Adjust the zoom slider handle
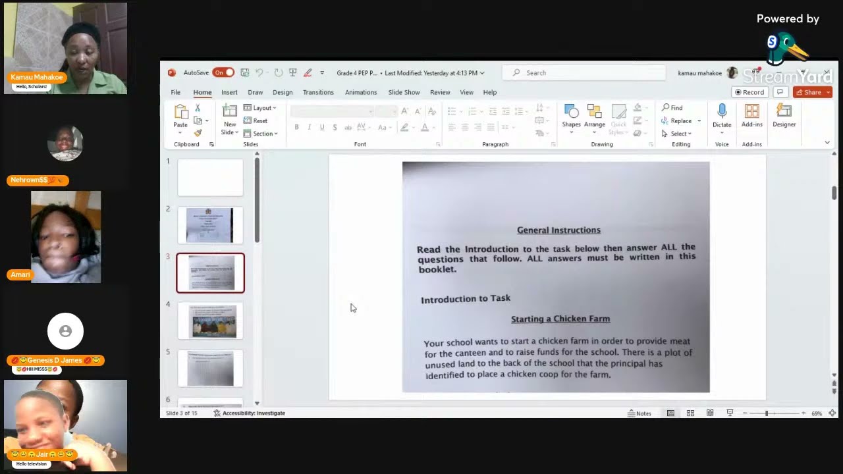Screen dimensions: 843x474 (767, 413)
